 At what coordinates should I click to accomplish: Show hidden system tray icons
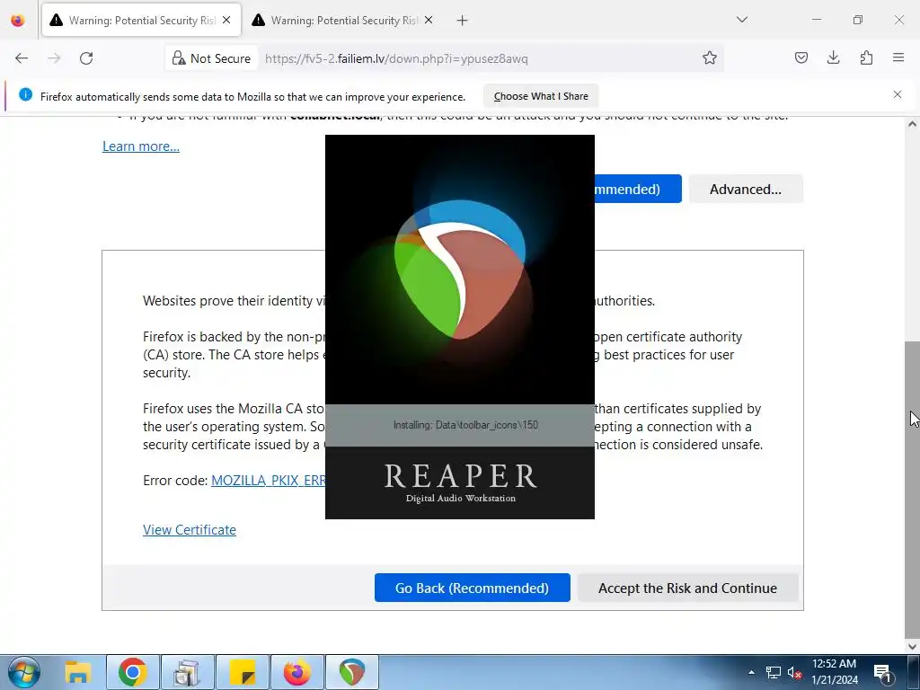click(751, 672)
